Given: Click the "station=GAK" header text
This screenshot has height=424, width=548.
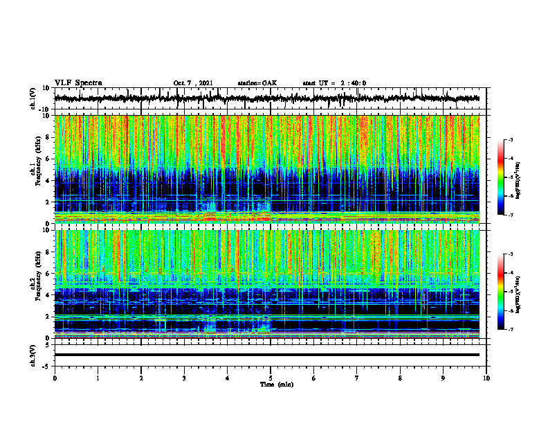Looking at the screenshot, I should tap(257, 83).
